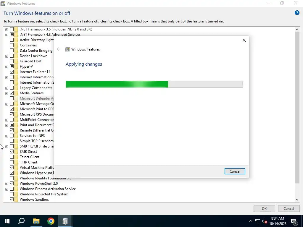Select the Legacy Components row

36,88
